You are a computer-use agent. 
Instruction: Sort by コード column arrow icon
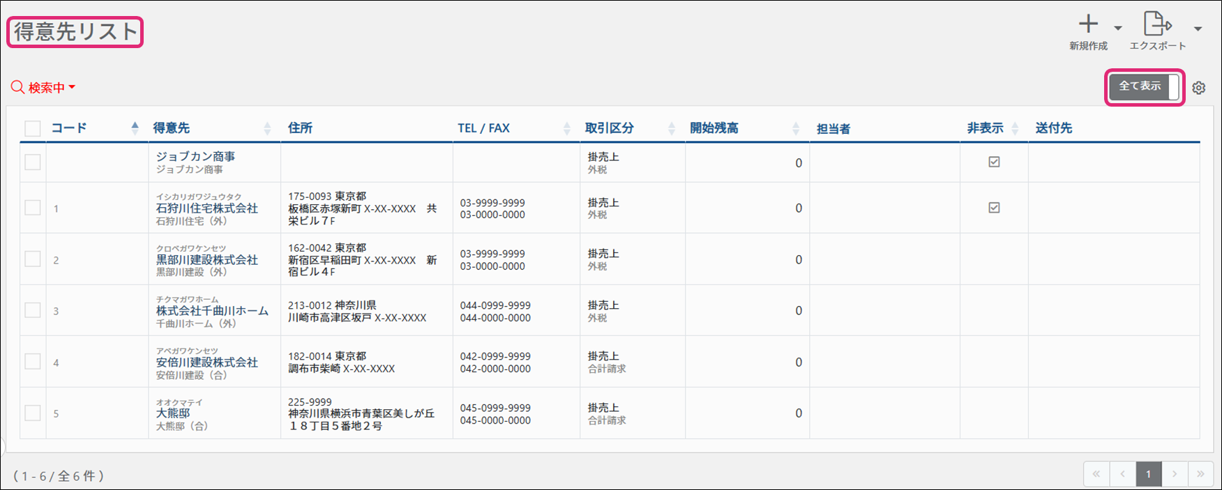(135, 128)
